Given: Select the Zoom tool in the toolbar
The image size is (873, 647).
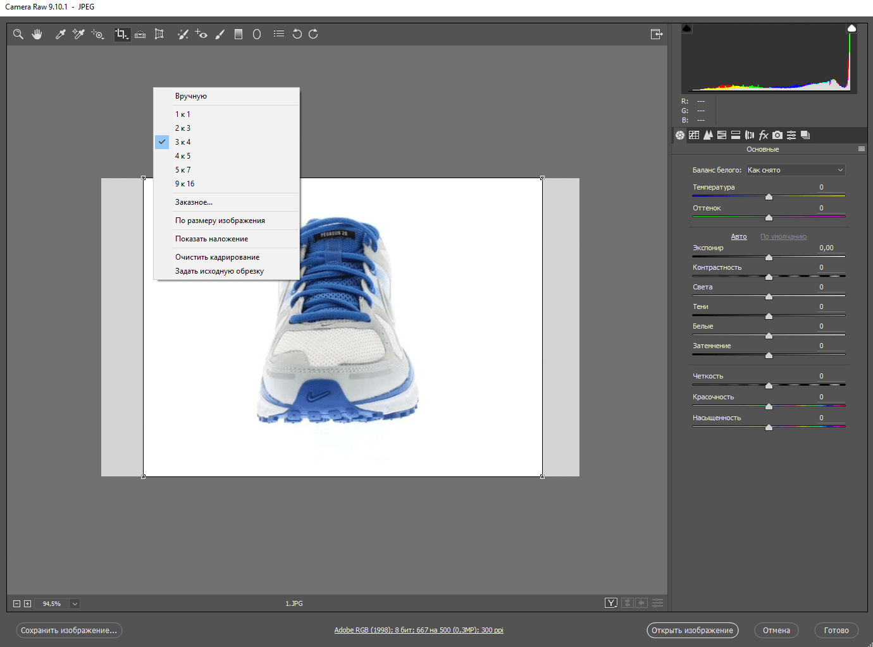Looking at the screenshot, I should coord(18,34).
